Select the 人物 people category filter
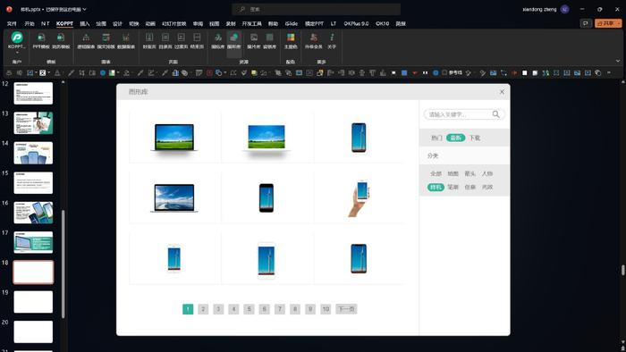The width and height of the screenshot is (626, 352). click(487, 173)
